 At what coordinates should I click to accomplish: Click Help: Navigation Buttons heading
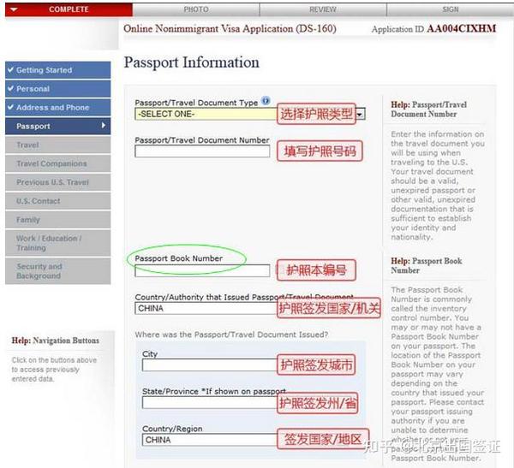click(56, 341)
